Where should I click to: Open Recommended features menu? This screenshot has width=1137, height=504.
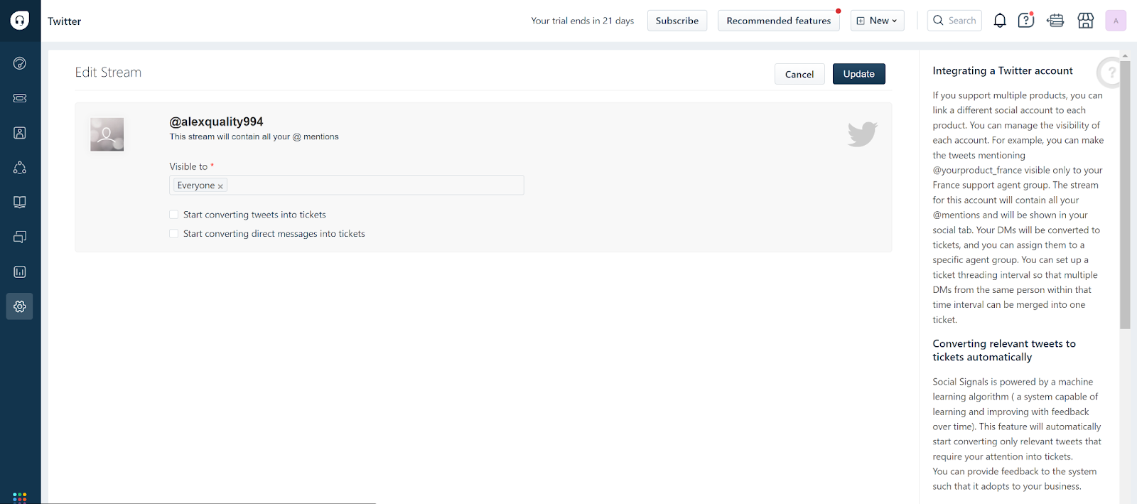coord(778,21)
